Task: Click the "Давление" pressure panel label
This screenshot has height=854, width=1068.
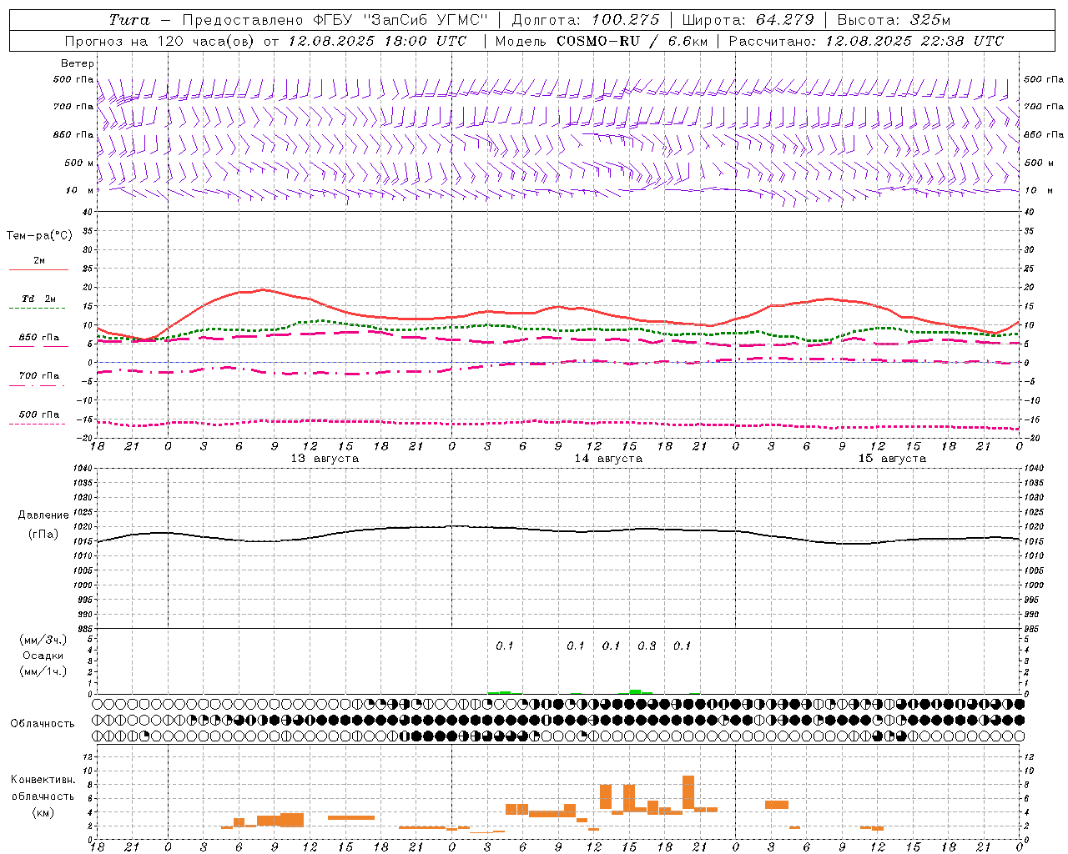Action: [43, 515]
